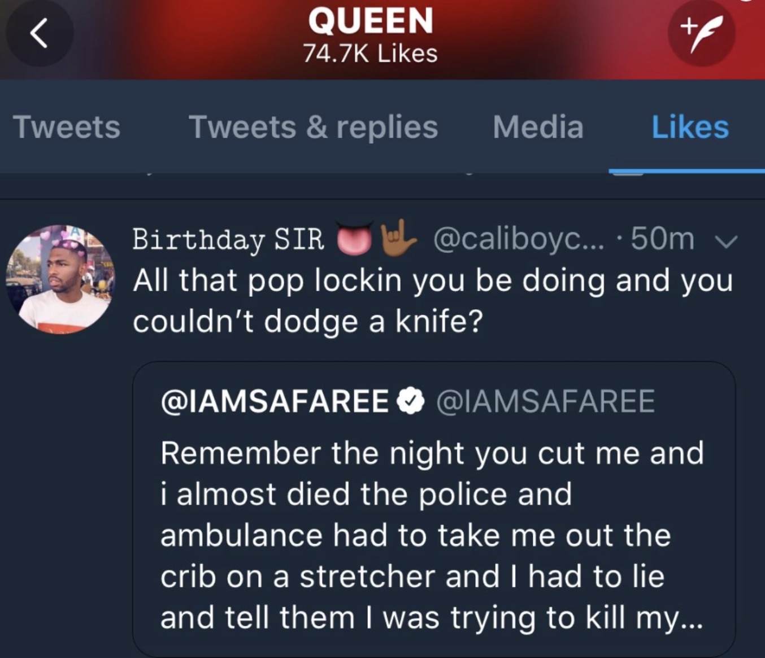This screenshot has width=765, height=658.
Task: Select the Media tab
Action: (538, 127)
